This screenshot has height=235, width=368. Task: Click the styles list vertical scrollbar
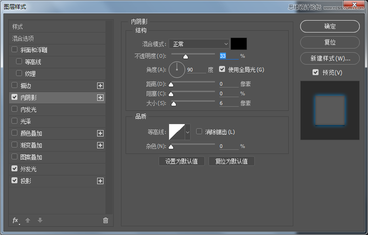click(109, 117)
